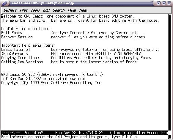Click the time 'Mon Apr 28 10:02AM' in mode line
Image resolution: width=173 pixels, height=140 pixels.
click(74, 133)
